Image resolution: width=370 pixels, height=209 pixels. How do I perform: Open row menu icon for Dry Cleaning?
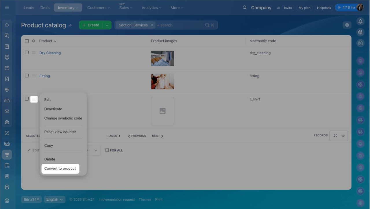pyautogui.click(x=34, y=53)
